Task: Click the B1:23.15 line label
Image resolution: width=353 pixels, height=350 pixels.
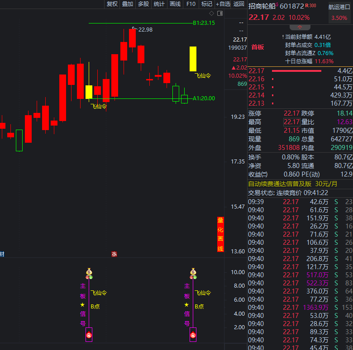Action: 204,23
